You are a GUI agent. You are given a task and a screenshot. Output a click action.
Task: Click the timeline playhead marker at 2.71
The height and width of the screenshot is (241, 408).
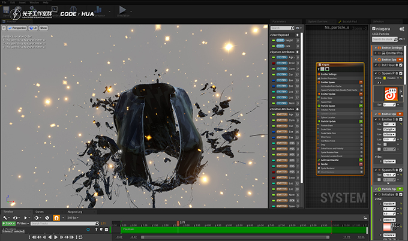178,224
